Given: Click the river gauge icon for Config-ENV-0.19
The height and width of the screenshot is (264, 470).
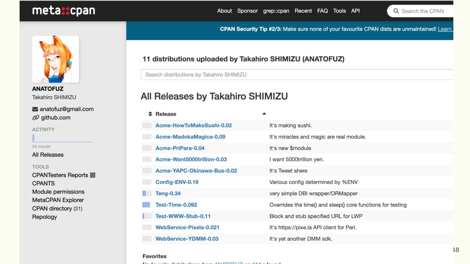Looking at the screenshot, I should point(147,182).
